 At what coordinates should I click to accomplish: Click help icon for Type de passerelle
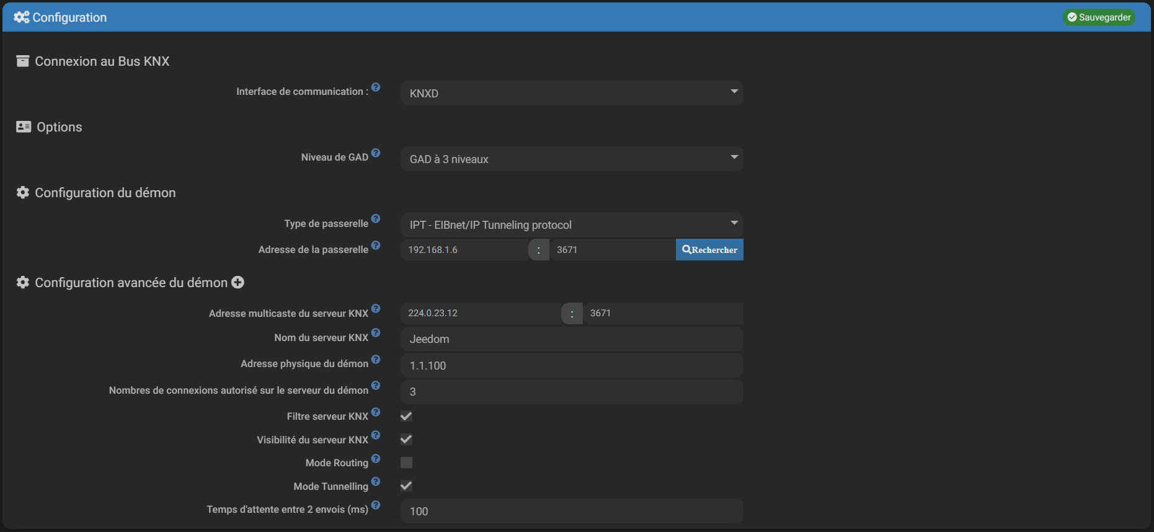(x=376, y=219)
